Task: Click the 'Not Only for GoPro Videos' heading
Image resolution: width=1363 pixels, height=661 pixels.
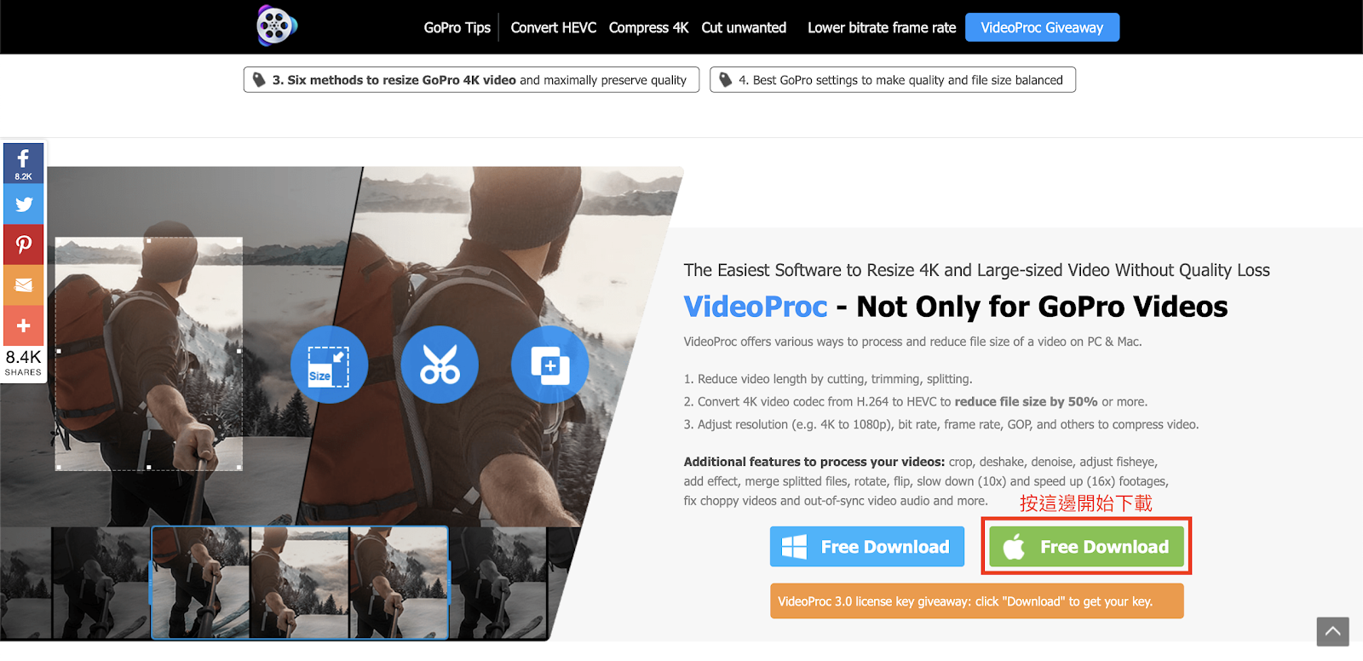Action: [x=1042, y=307]
